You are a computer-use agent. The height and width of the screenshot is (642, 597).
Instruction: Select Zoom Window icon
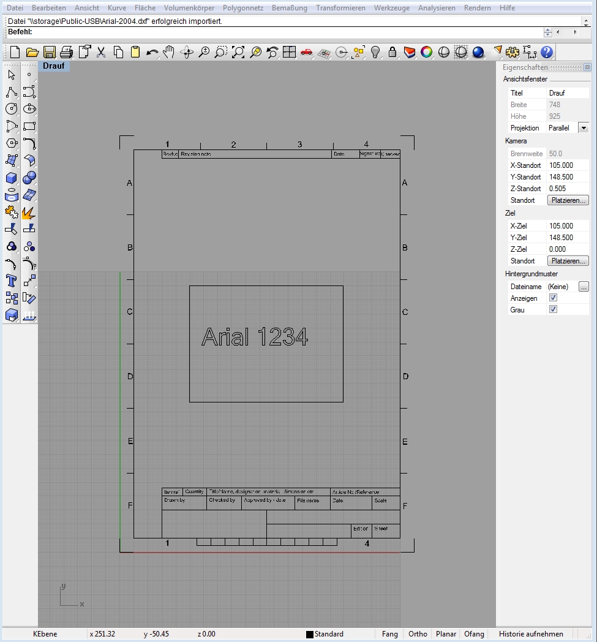220,52
